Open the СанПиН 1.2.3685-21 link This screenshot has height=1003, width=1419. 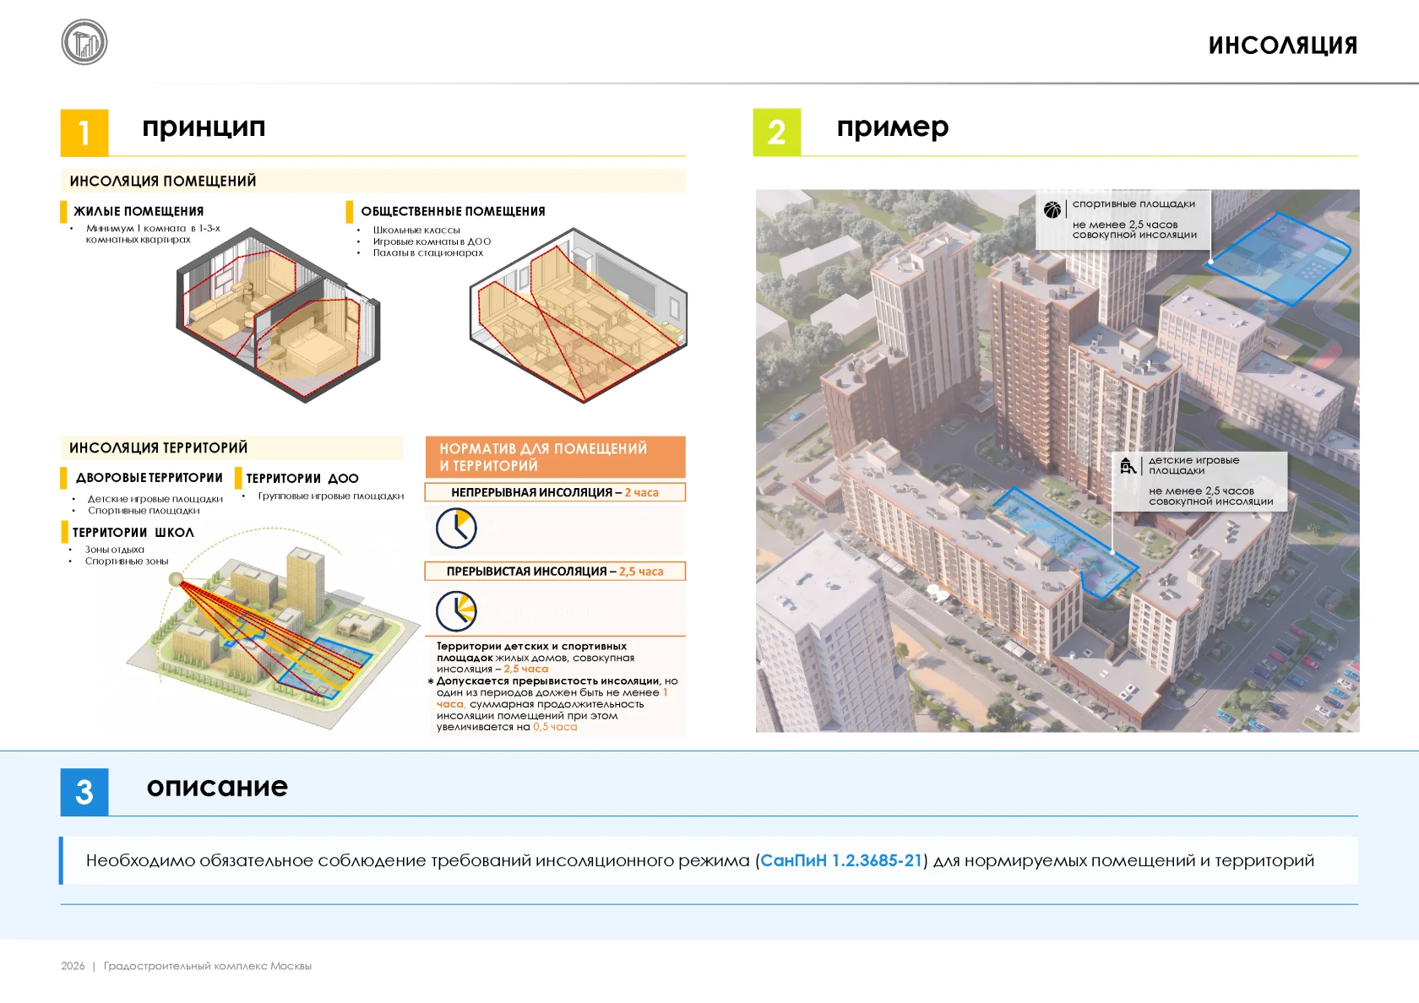click(x=841, y=860)
